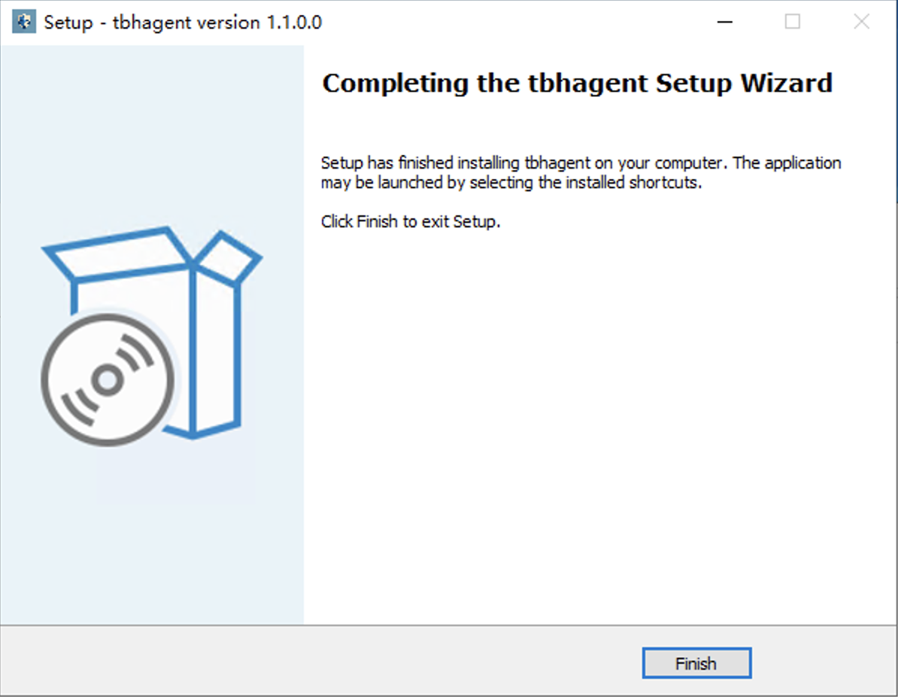The height and width of the screenshot is (697, 898).
Task: Click the 'Click Finish to exit Setup.' text
Action: 410,222
